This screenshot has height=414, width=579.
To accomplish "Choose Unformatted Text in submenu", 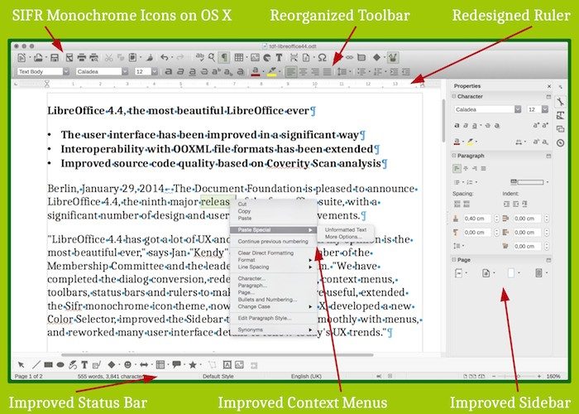I will click(345, 229).
